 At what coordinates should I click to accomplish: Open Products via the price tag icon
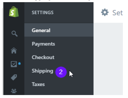pyautogui.click(x=14, y=77)
